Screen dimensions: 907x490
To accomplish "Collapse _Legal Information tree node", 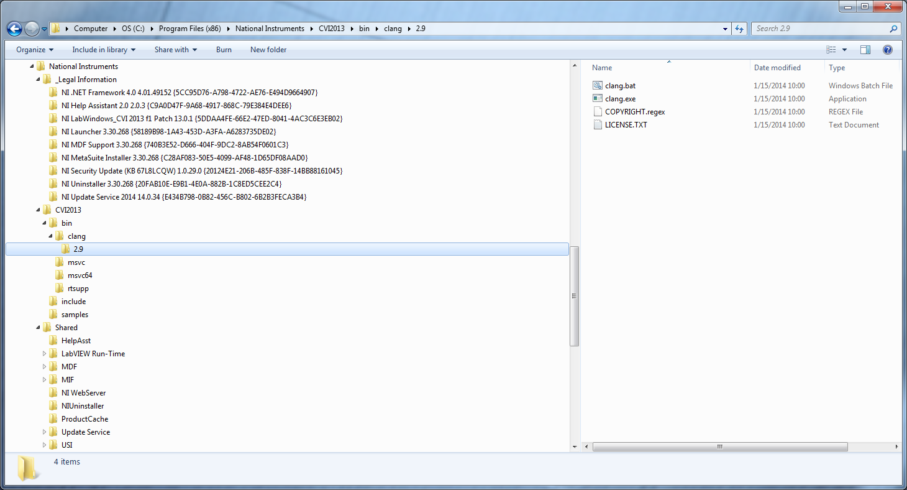I will [x=38, y=80].
